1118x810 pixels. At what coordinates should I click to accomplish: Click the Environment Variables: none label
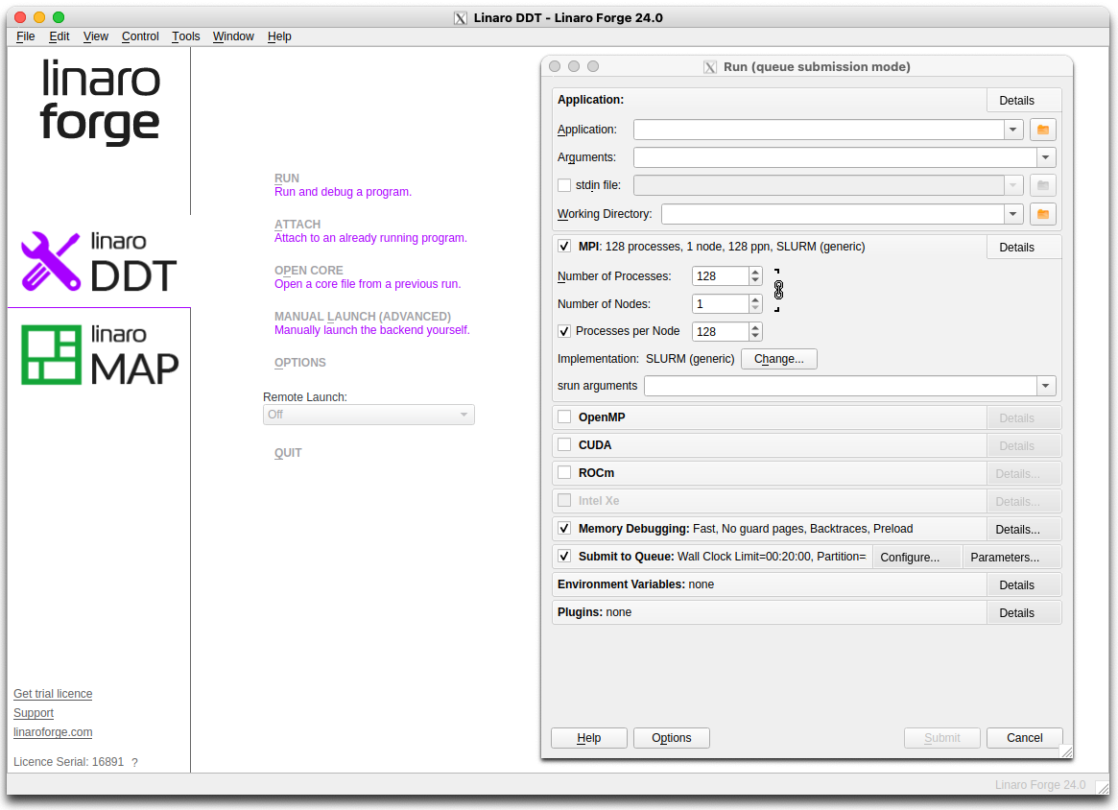tap(635, 584)
